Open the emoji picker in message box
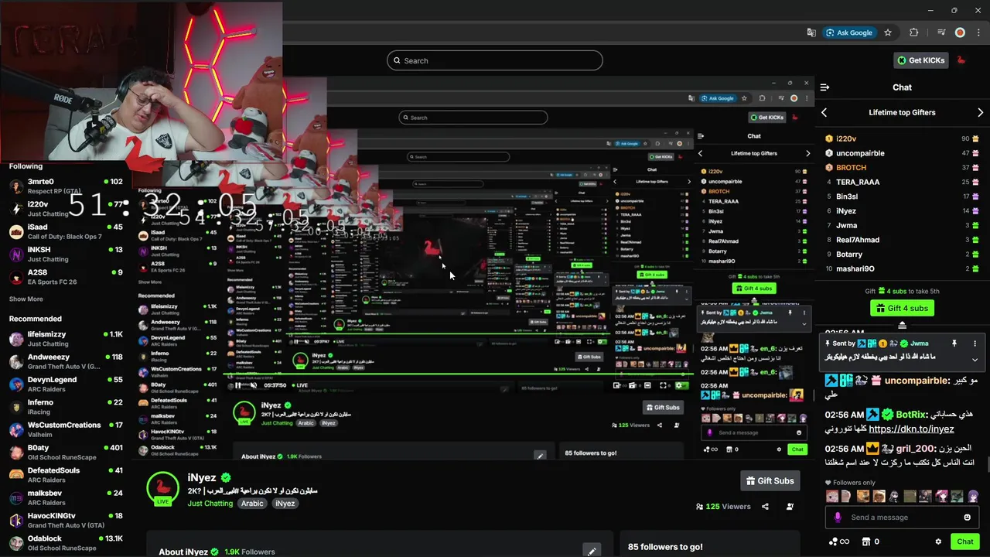Viewport: 990px width, 557px height. (968, 518)
